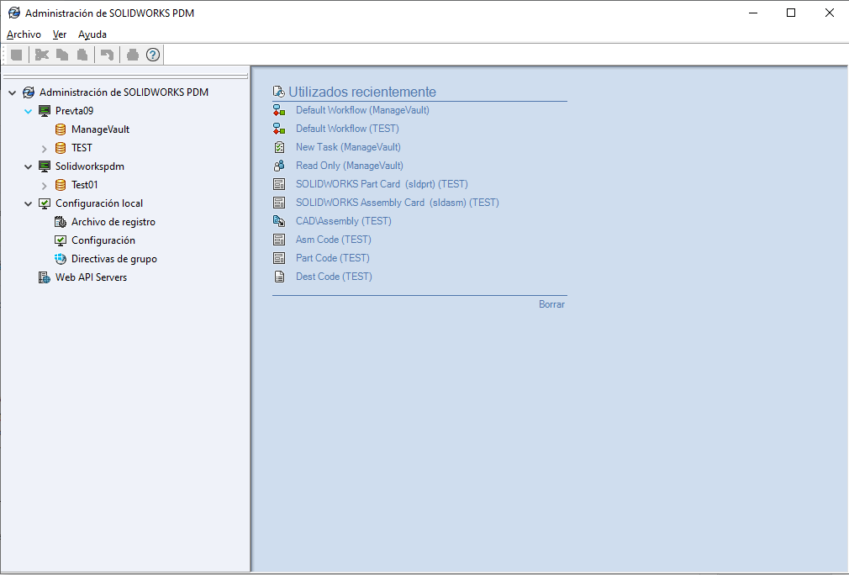Collapse the Administración de SOLIDWORKS PDM root node
This screenshot has height=575, width=849.
[12, 92]
